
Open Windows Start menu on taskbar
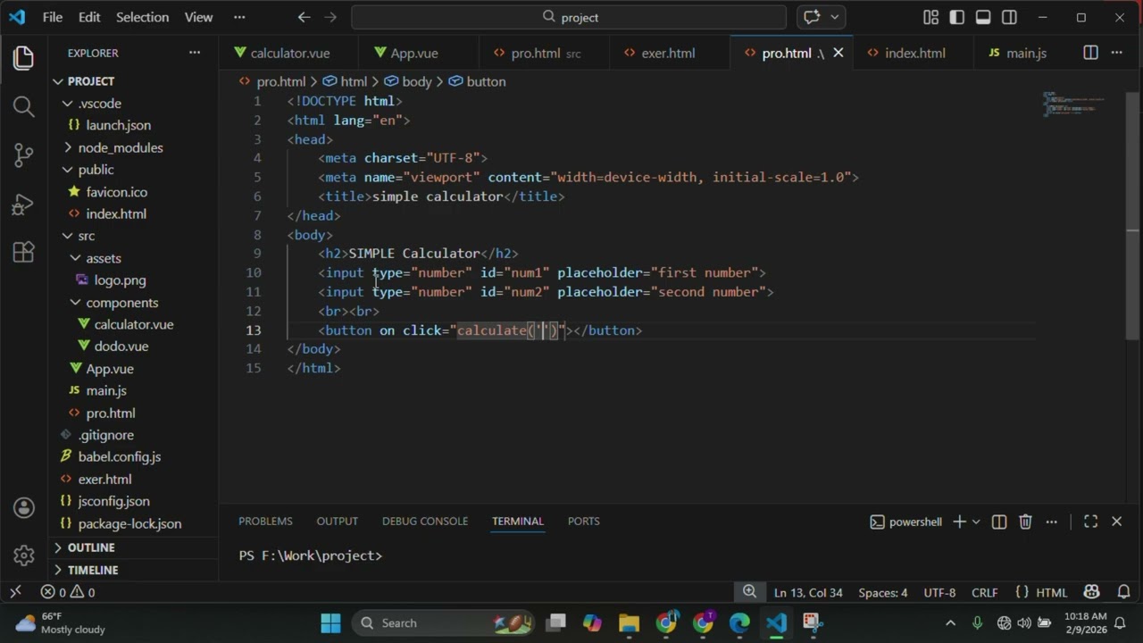tap(330, 622)
